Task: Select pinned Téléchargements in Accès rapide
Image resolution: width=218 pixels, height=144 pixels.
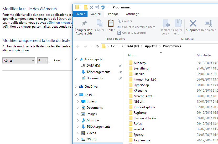Action: point(98,72)
